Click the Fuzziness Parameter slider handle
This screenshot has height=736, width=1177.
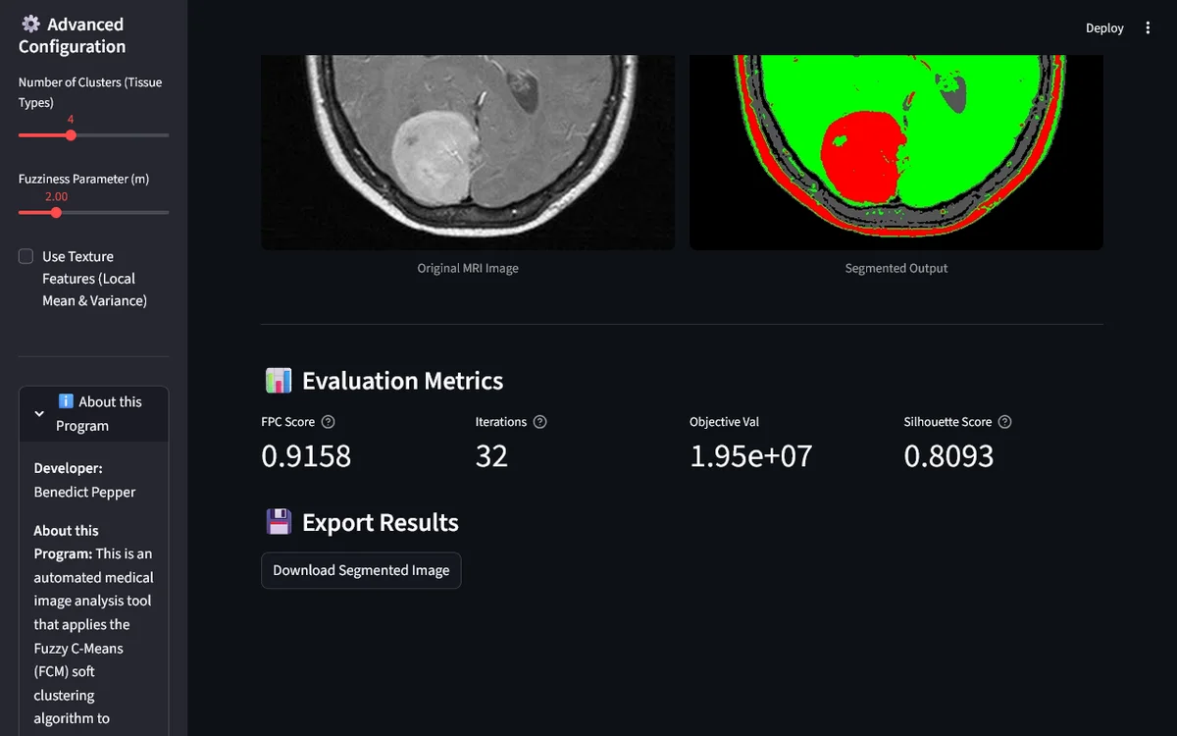(x=56, y=212)
